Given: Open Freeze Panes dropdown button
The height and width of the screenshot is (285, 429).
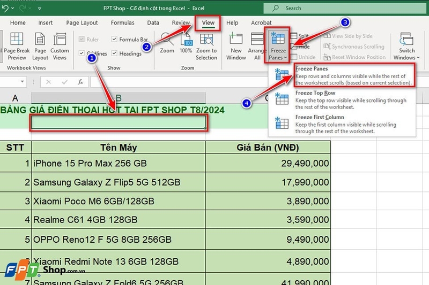Looking at the screenshot, I should tap(278, 46).
